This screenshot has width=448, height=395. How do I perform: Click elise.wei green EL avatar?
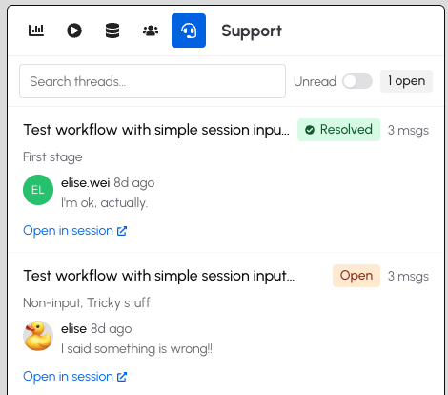pyautogui.click(x=38, y=190)
